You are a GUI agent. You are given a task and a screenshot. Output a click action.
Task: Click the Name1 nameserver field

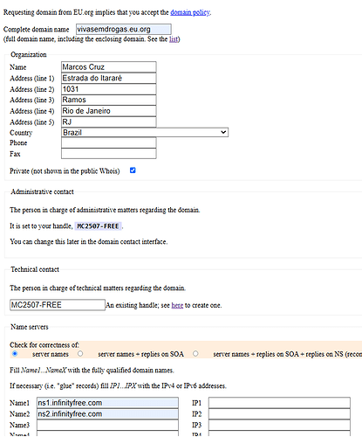click(107, 403)
